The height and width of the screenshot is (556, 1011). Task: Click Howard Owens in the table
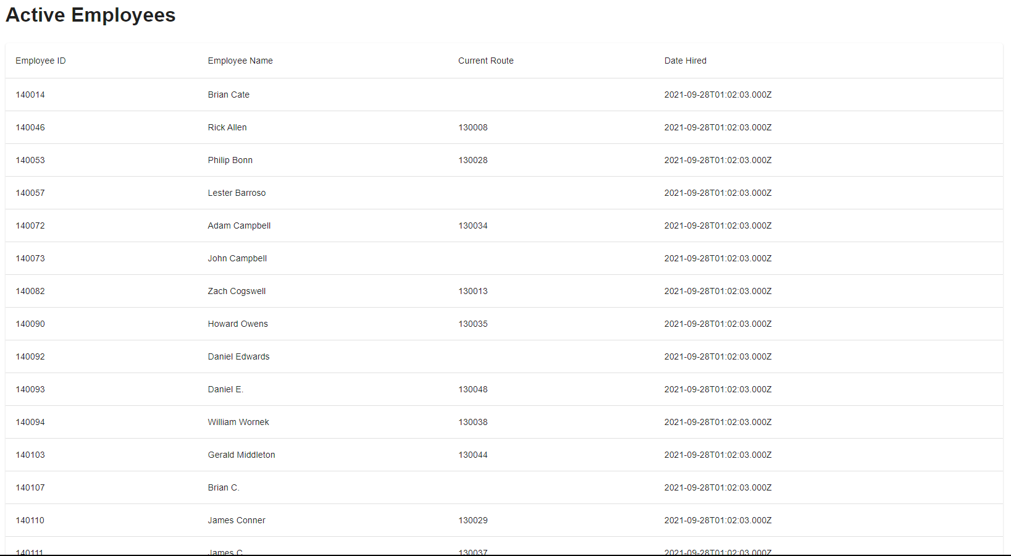pos(238,324)
